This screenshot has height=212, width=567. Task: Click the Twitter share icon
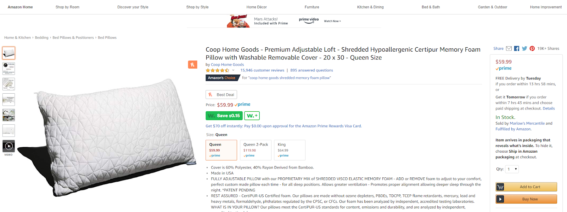point(524,48)
